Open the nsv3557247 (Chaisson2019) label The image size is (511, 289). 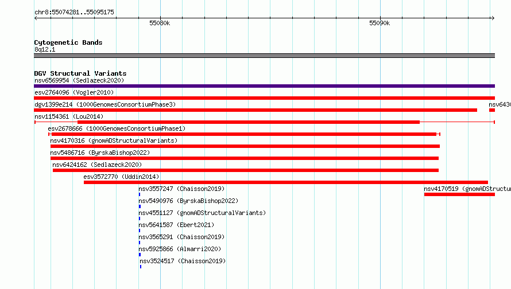(x=181, y=189)
